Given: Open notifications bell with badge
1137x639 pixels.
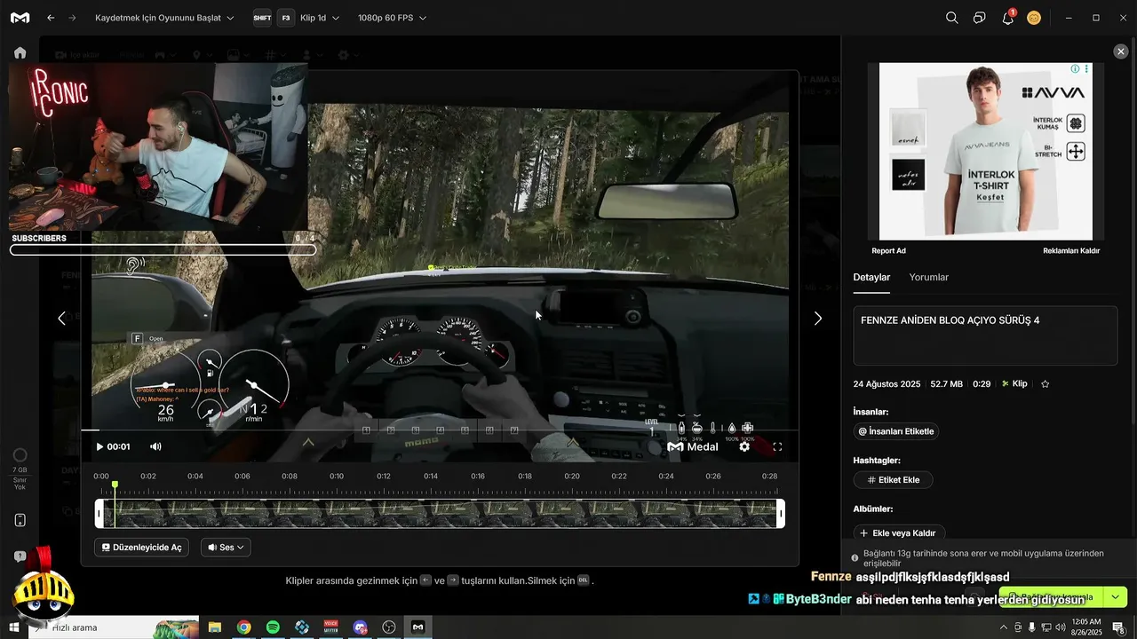Looking at the screenshot, I should [1008, 17].
